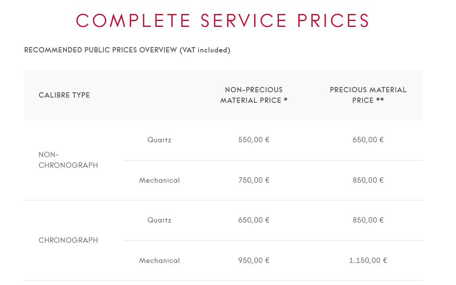The height and width of the screenshot is (285, 456).
Task: Click the non-chronograph quartz precious price 650,00 €
Action: click(368, 140)
